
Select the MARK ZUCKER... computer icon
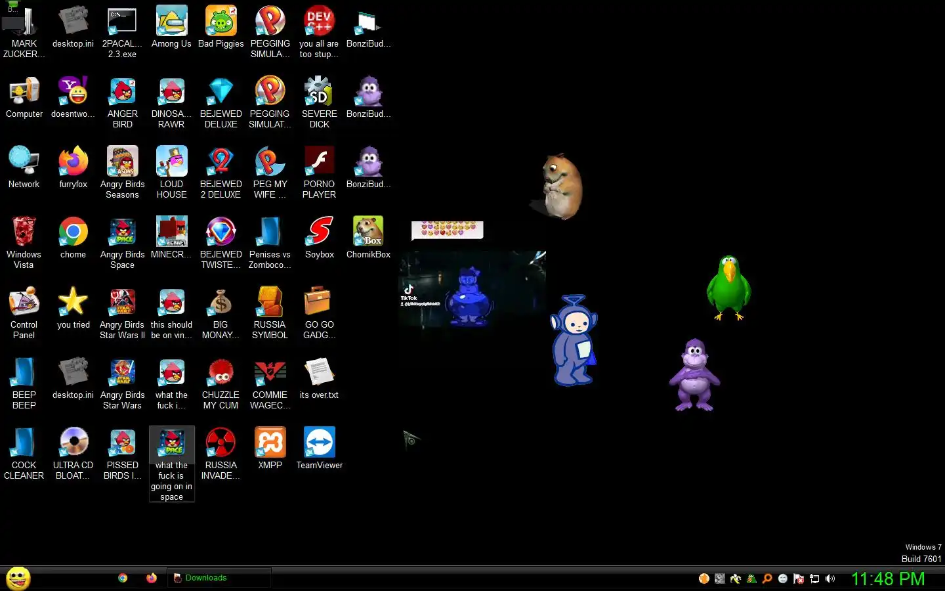click(x=24, y=32)
